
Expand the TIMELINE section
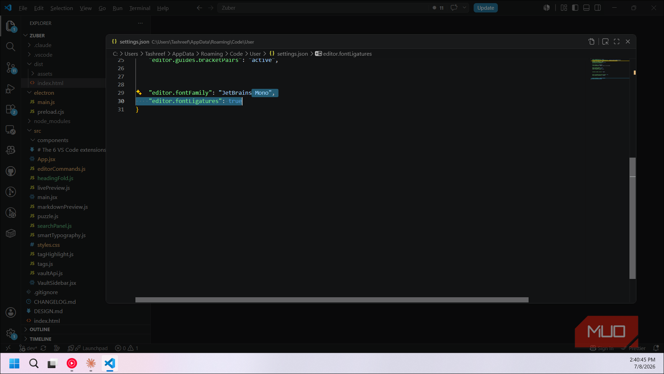[x=26, y=339]
